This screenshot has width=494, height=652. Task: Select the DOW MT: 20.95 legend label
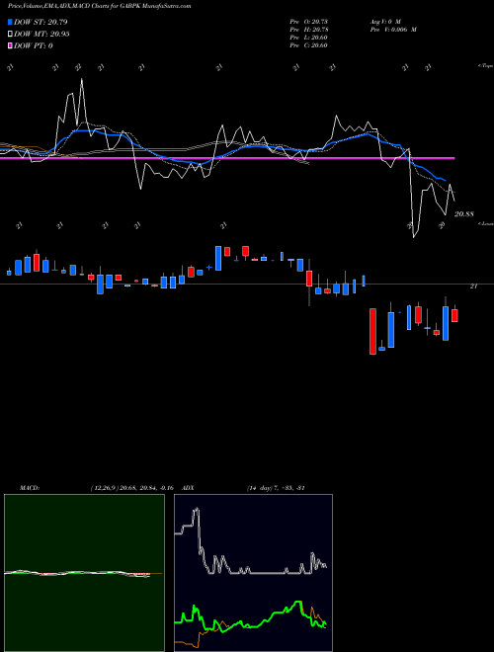point(41,35)
